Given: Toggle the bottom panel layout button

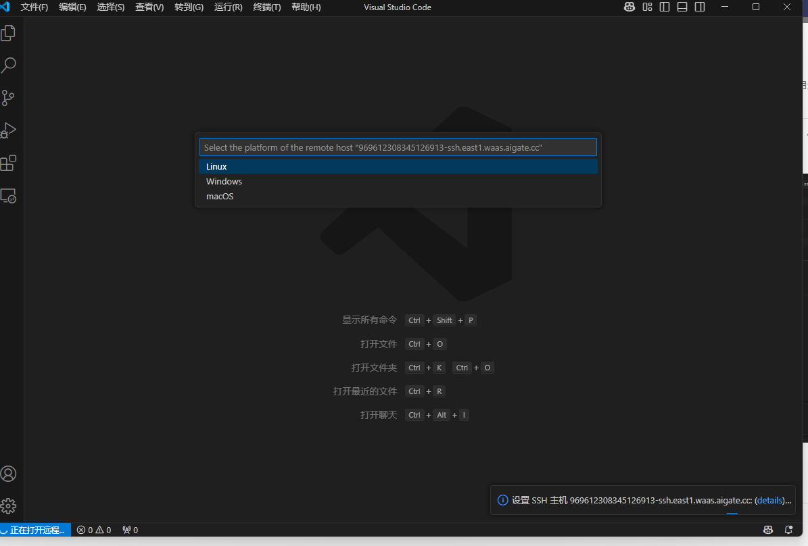Looking at the screenshot, I should (682, 7).
